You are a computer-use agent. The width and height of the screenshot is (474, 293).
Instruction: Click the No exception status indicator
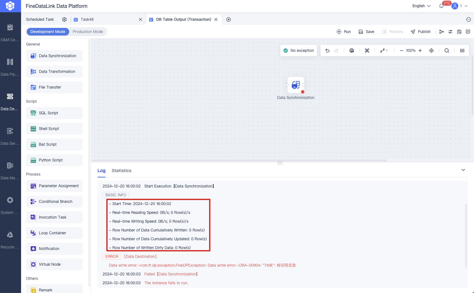coord(299,51)
